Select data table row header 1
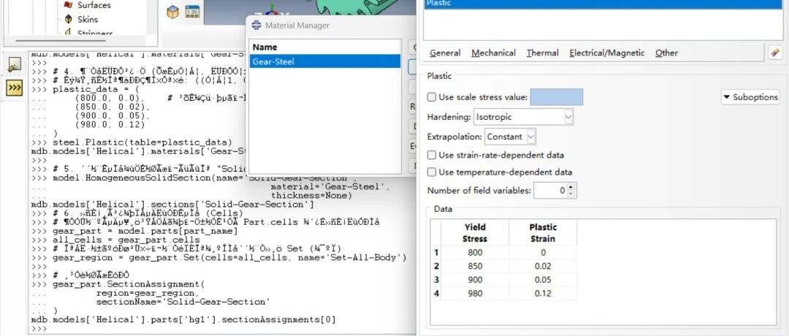The width and height of the screenshot is (789, 336). coord(436,253)
